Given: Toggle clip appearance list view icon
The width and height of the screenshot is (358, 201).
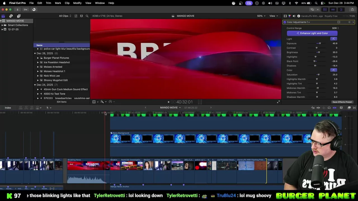Looking at the screenshot, I should click(x=76, y=16).
